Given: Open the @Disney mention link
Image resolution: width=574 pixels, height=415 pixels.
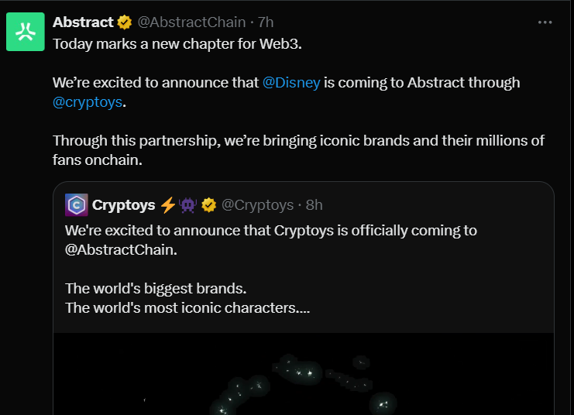Looking at the screenshot, I should click(x=291, y=82).
